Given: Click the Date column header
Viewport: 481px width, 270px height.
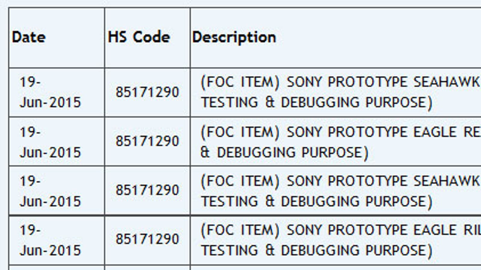Looking at the screenshot, I should (x=29, y=37).
